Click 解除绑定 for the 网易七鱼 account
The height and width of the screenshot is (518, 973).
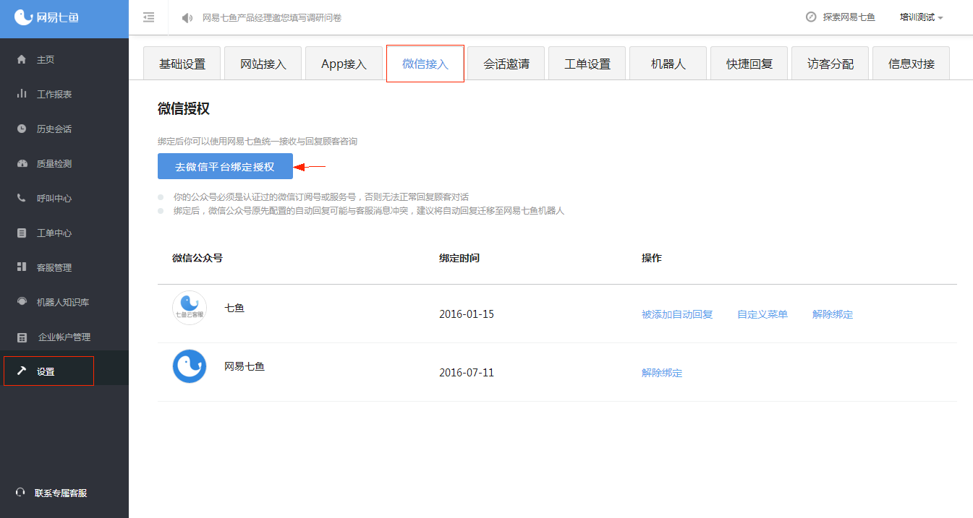[662, 373]
